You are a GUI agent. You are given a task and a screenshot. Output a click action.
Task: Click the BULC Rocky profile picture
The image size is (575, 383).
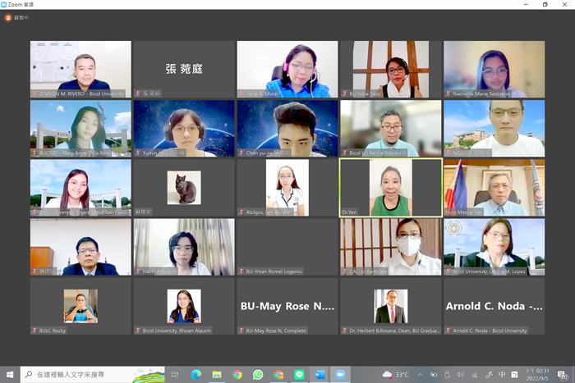[x=80, y=306]
